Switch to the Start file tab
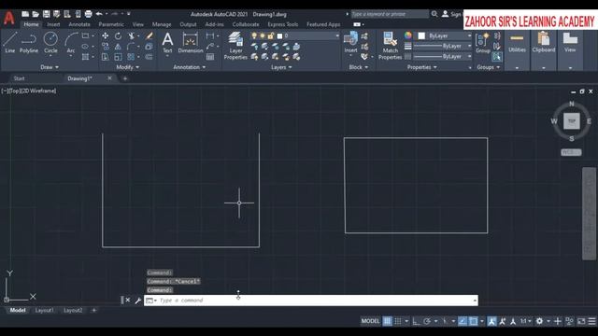Image resolution: width=598 pixels, height=336 pixels. [19, 78]
